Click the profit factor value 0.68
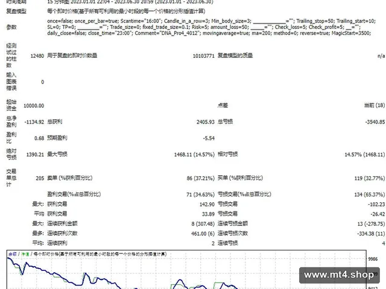This screenshot has width=386, height=289. pyautogui.click(x=39, y=138)
